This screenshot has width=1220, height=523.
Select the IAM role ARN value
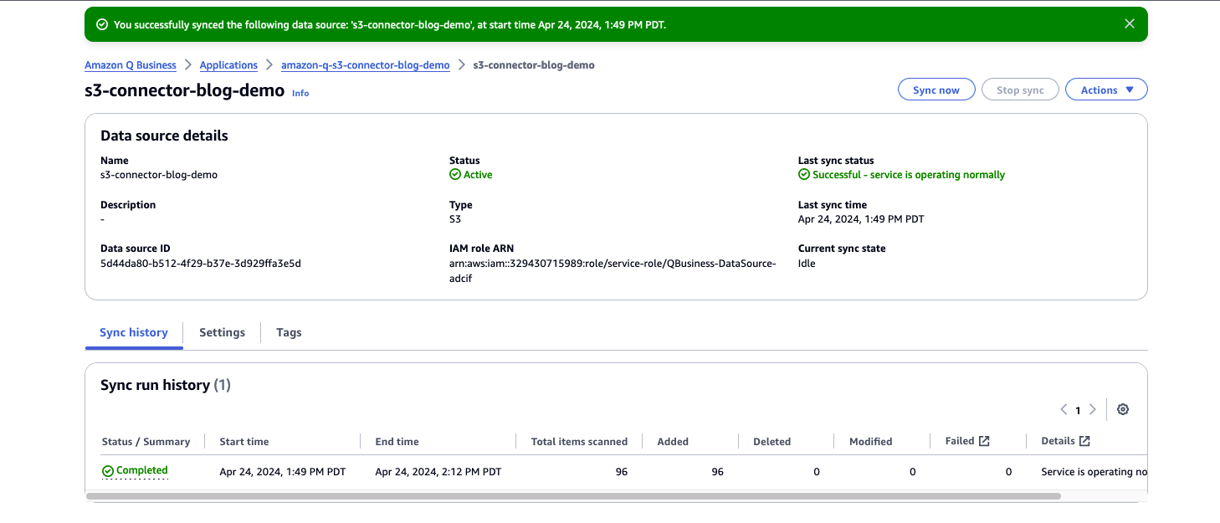click(613, 270)
